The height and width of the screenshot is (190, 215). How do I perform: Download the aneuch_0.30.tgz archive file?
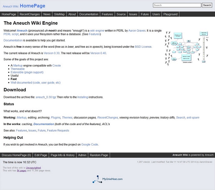pyautogui.click(x=46, y=97)
